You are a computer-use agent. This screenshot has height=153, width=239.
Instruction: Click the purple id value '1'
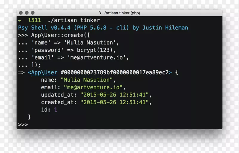pos(56,110)
